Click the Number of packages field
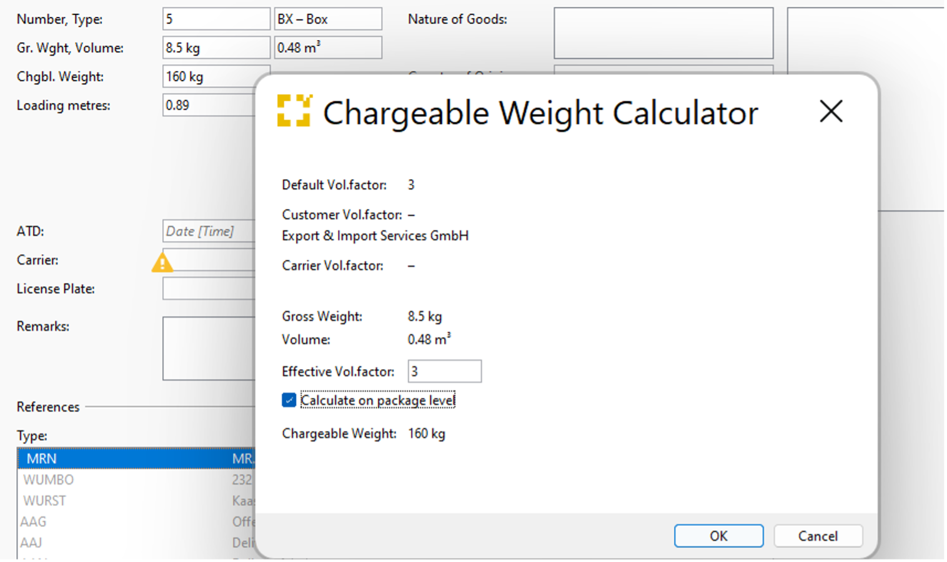 216,19
